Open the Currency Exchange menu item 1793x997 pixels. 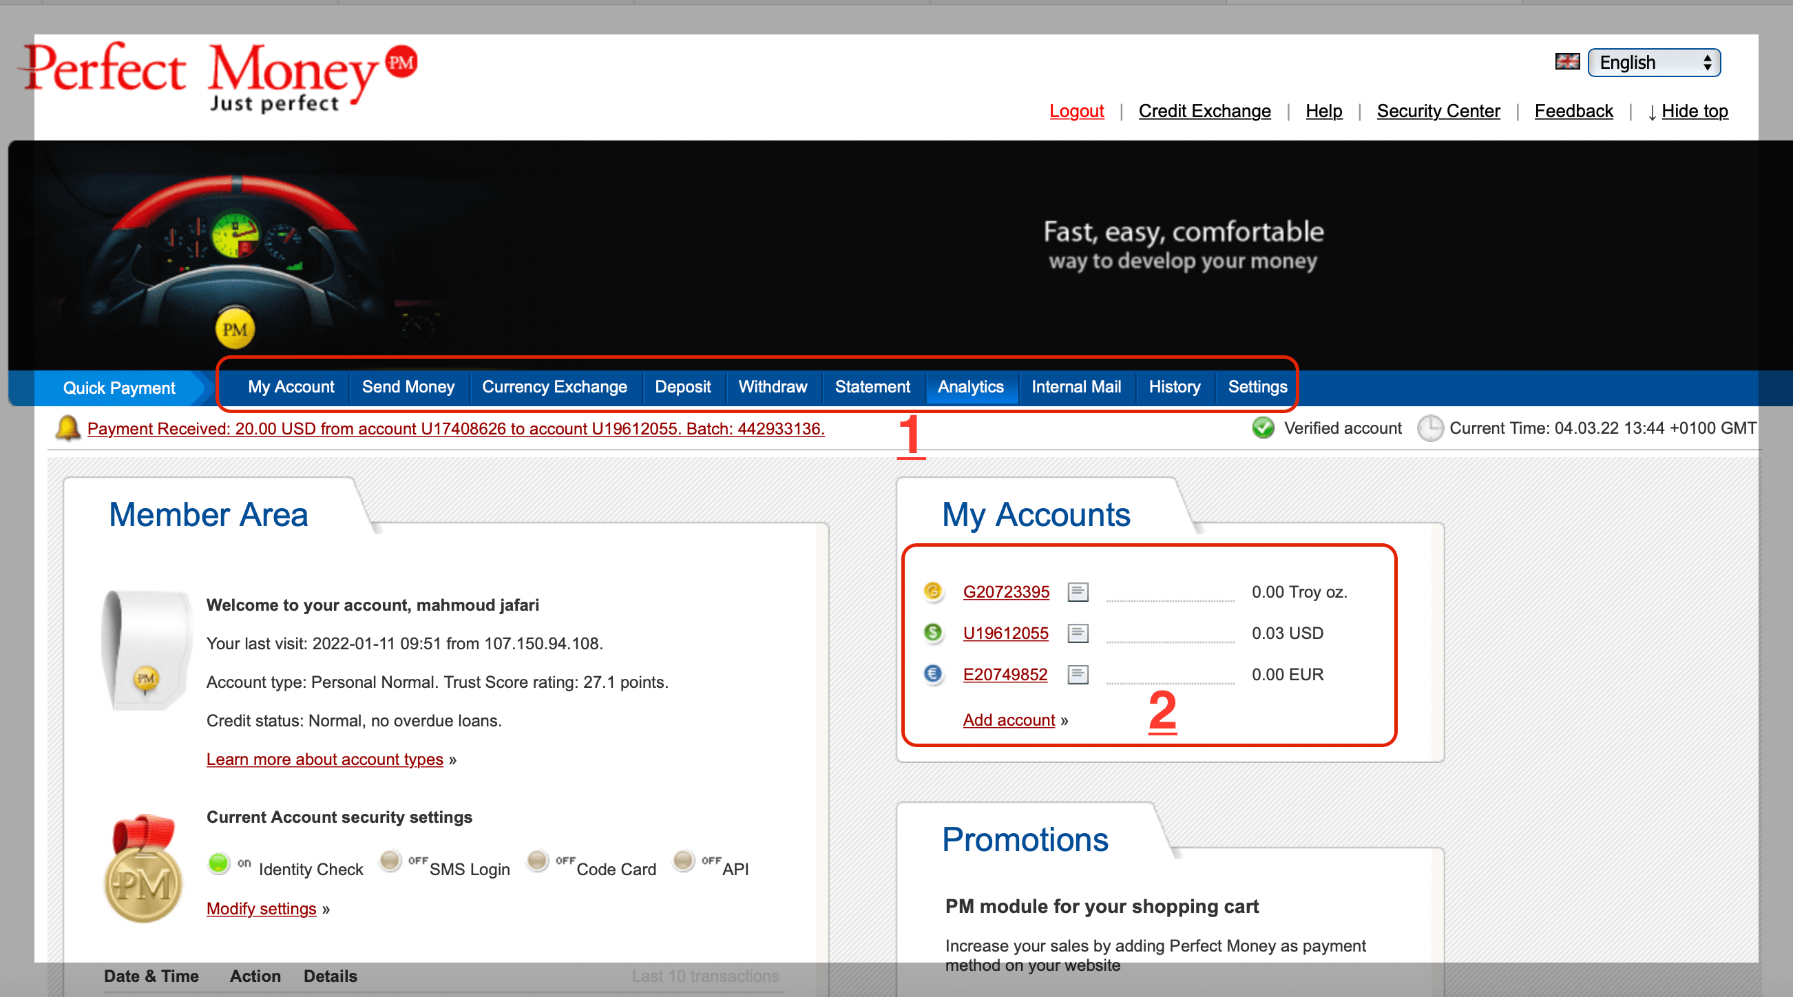point(554,387)
